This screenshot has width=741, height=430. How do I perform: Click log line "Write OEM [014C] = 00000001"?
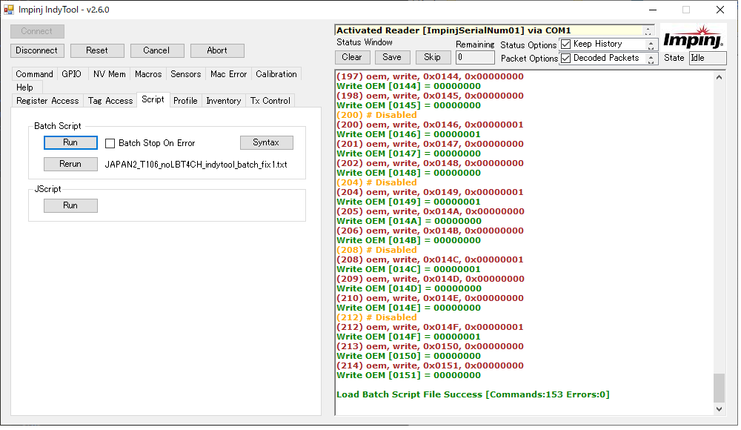pyautogui.click(x=409, y=270)
